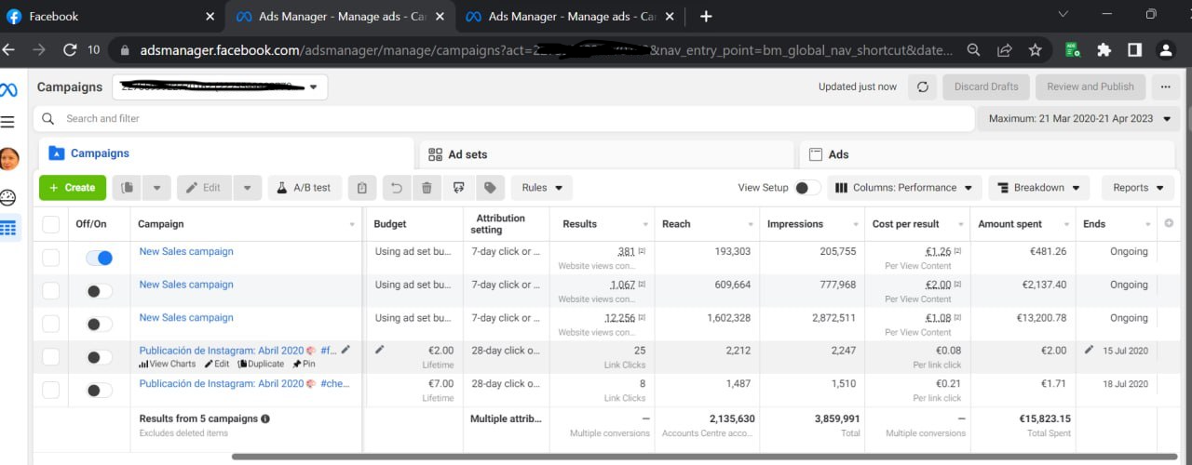Click the plus icon to customize columns
Screen dimensions: 1192x465
[x=1169, y=223]
